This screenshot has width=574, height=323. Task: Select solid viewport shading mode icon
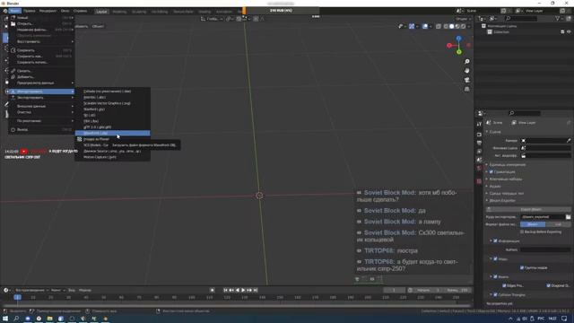451,26
